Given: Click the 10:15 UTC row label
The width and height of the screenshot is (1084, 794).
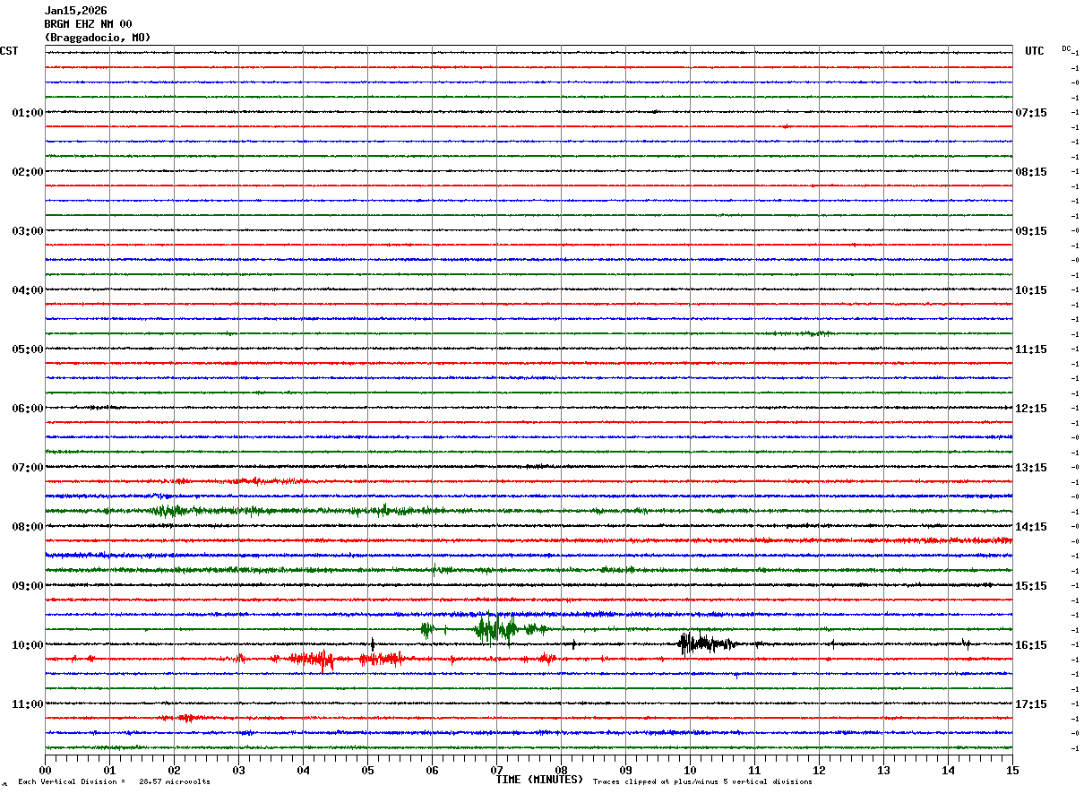Looking at the screenshot, I should click(x=1031, y=290).
